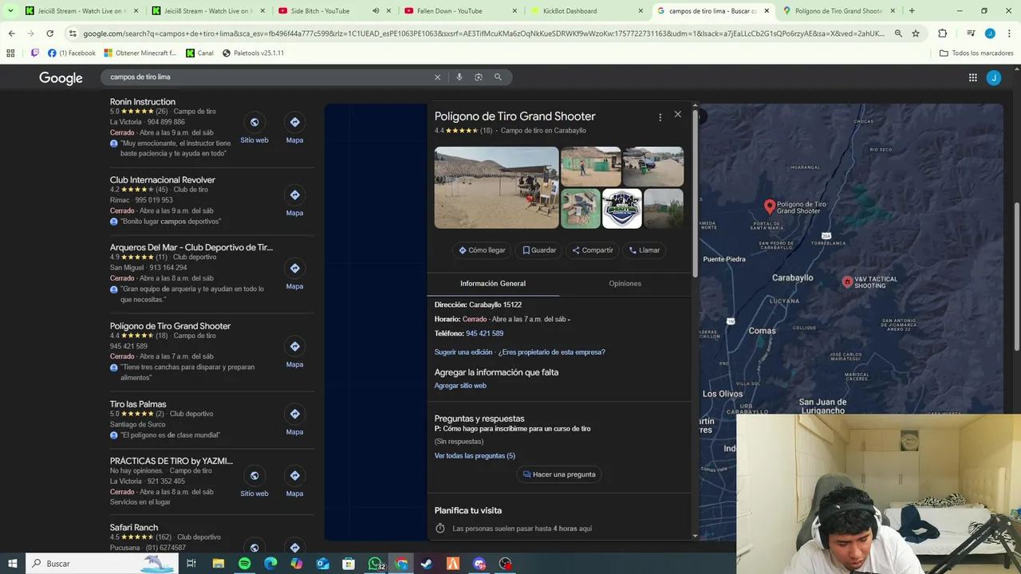
Task: Open a new browser tab
Action: 912,11
